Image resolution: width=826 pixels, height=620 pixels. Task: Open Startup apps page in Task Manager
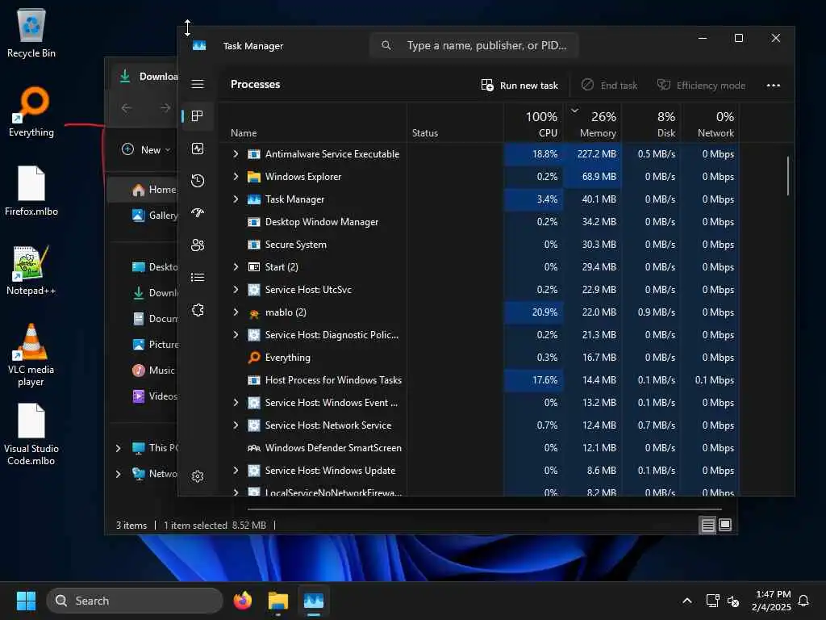[198, 213]
